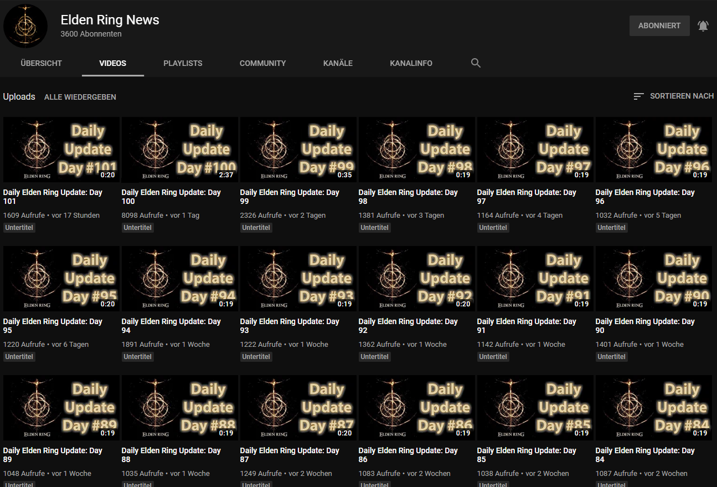
Task: Click title 'Daily Elden Ring Update: Day 91'
Action: pyautogui.click(x=527, y=326)
